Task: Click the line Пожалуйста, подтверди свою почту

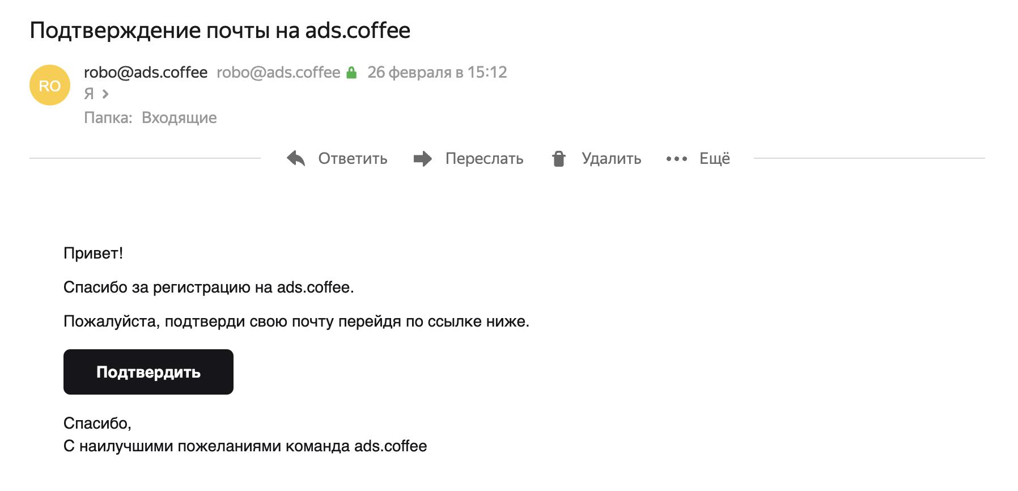Action: point(296,321)
